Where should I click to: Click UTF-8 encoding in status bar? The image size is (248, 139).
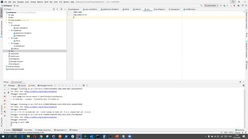click(231, 132)
